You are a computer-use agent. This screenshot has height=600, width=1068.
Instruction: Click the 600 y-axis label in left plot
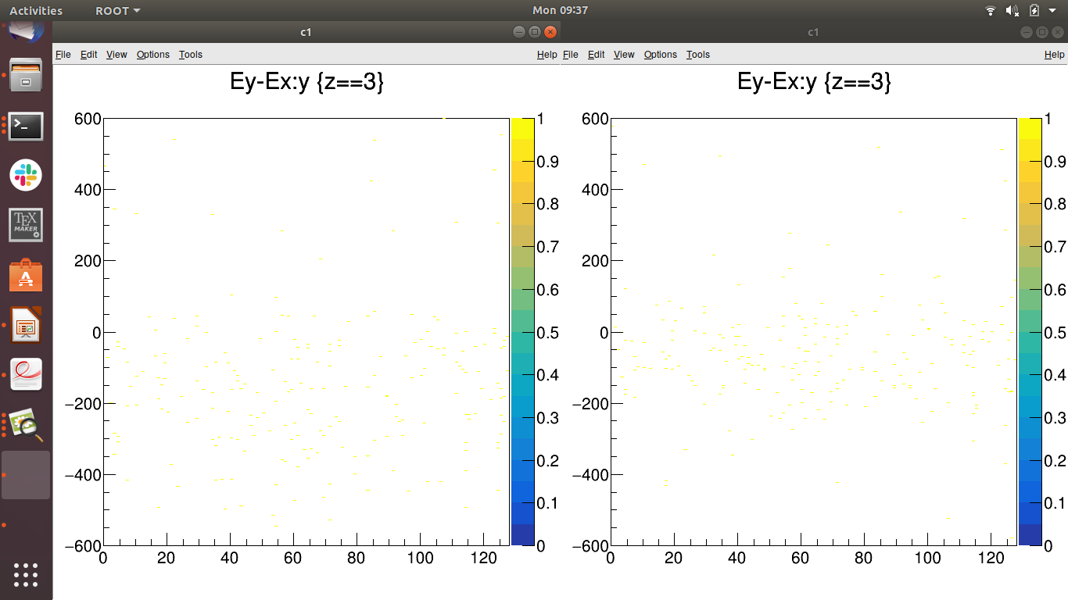click(x=88, y=119)
